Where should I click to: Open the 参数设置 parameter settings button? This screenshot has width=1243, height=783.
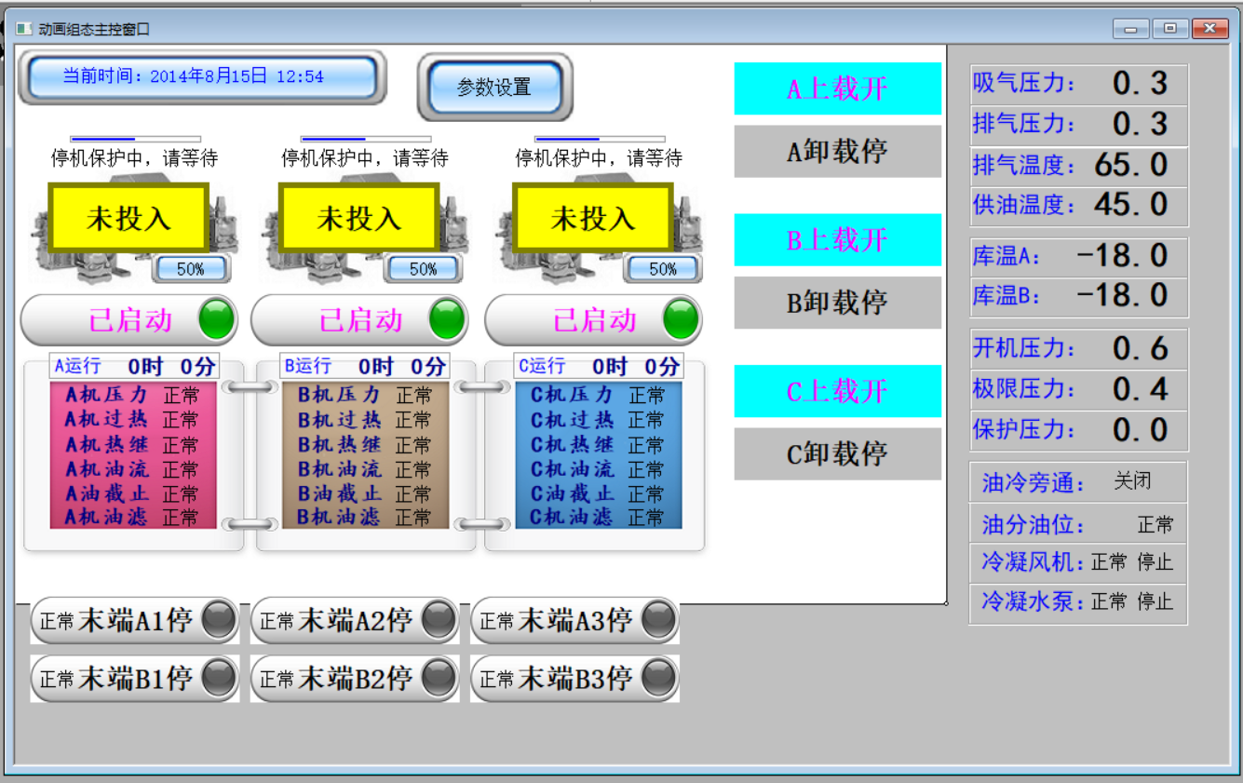pyautogui.click(x=494, y=88)
